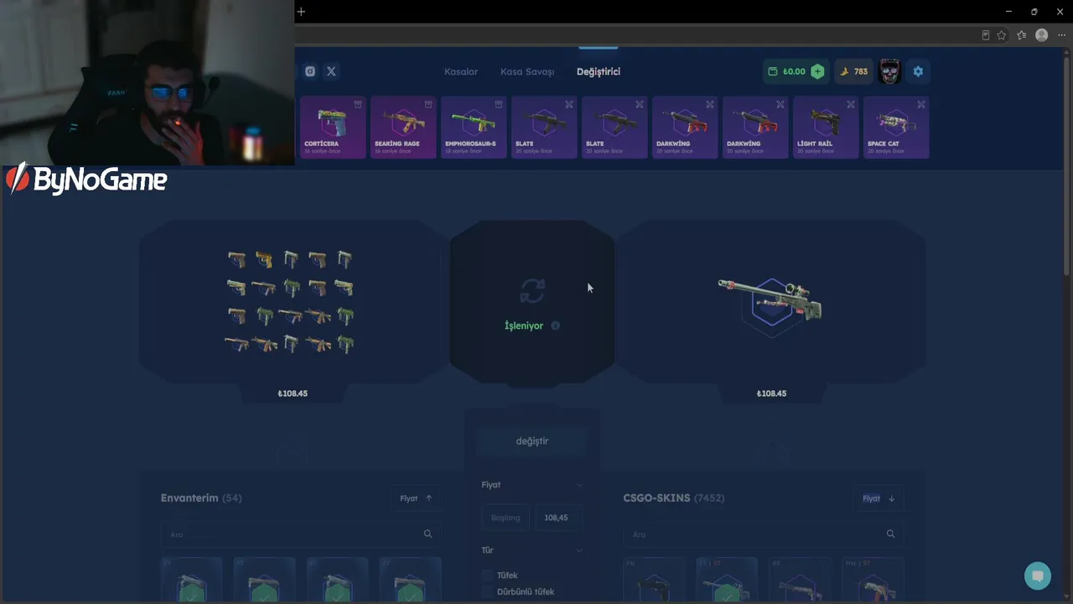Collapse the Fiyat filter section
1073x604 pixels.
point(579,485)
